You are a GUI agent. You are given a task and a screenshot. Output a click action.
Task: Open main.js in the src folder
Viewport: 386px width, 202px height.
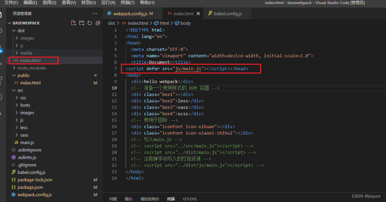(x=54, y=142)
